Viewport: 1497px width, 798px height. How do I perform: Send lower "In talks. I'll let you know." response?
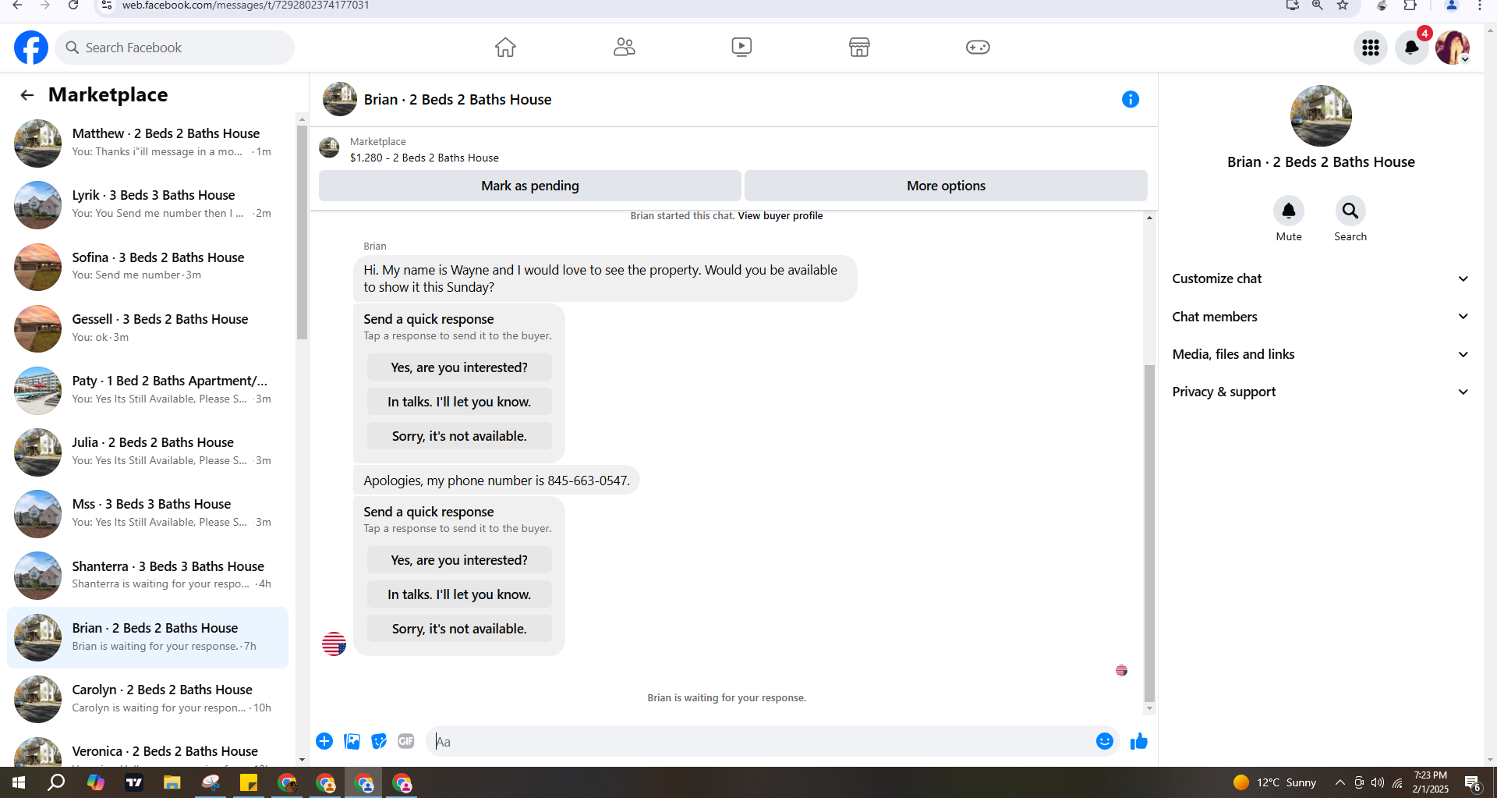459,594
